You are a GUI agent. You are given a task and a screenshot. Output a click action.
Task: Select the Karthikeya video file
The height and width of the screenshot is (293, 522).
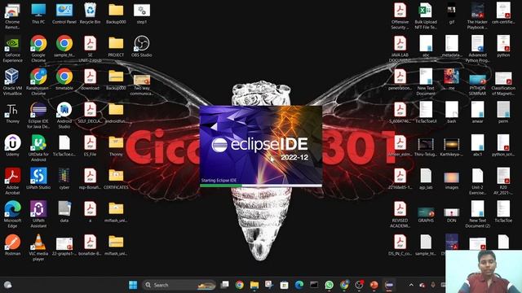click(x=451, y=147)
